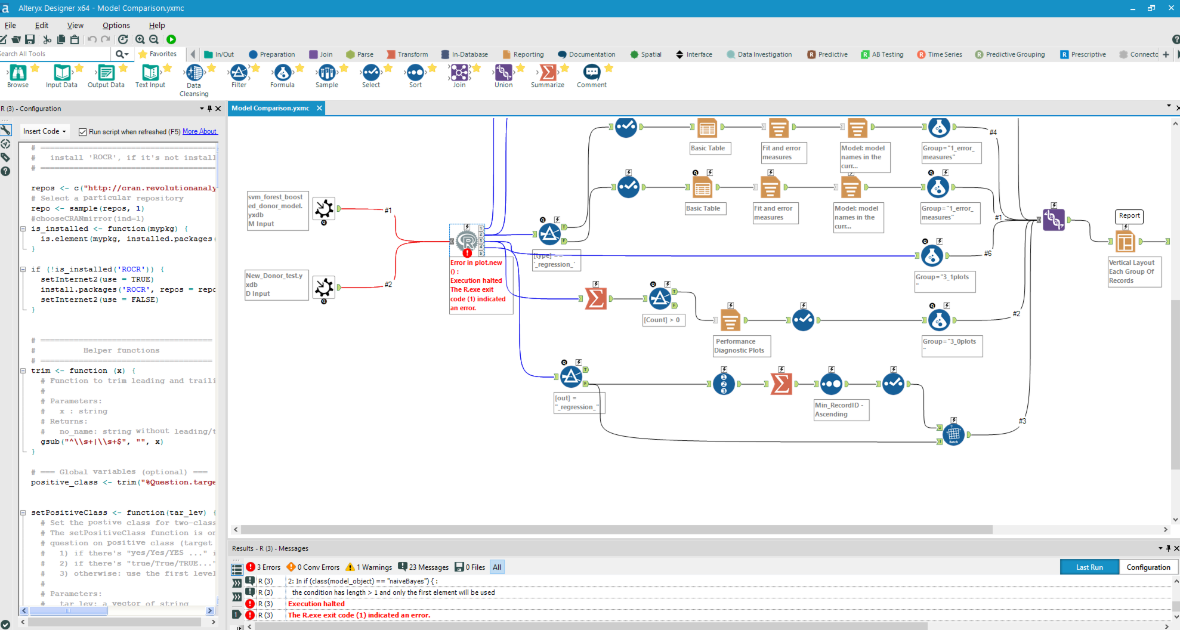
Task: Collapse the is_installed function code block
Action: point(23,228)
